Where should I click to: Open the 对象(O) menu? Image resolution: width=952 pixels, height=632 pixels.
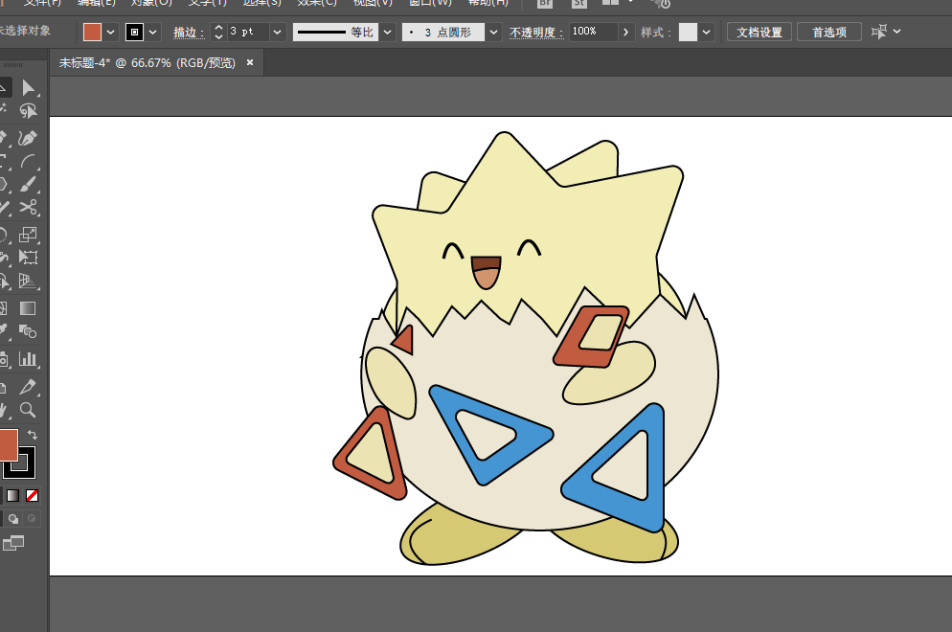click(x=151, y=3)
